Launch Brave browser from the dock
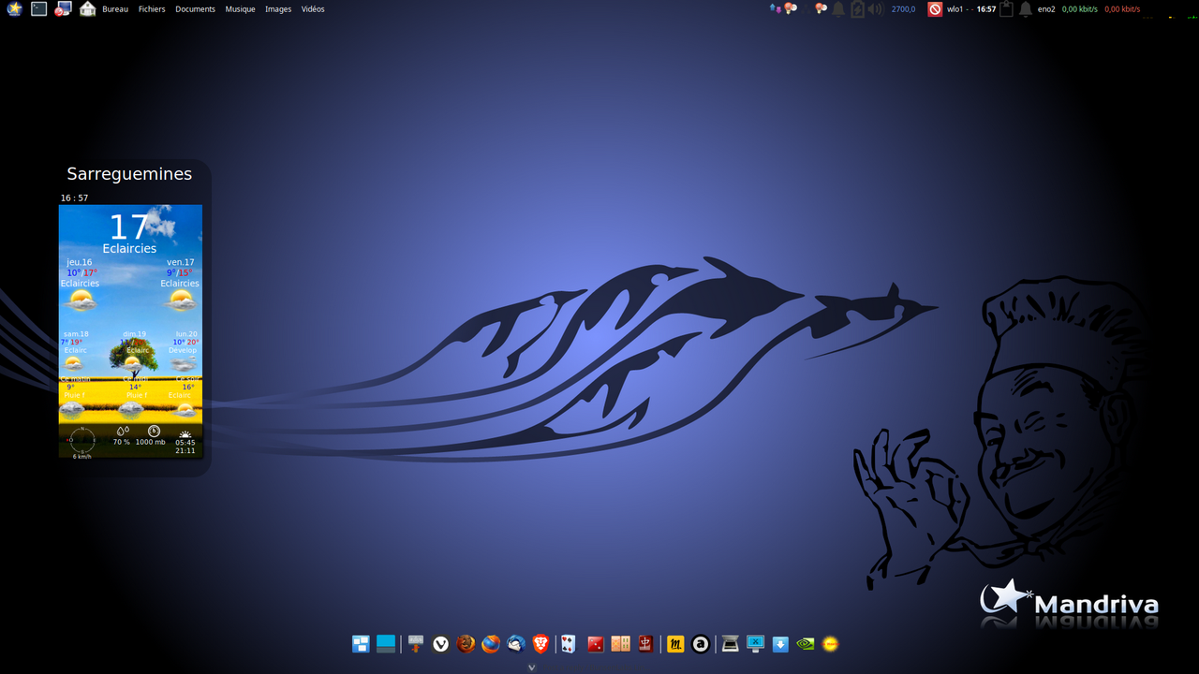Viewport: 1199px width, 674px height. (540, 644)
